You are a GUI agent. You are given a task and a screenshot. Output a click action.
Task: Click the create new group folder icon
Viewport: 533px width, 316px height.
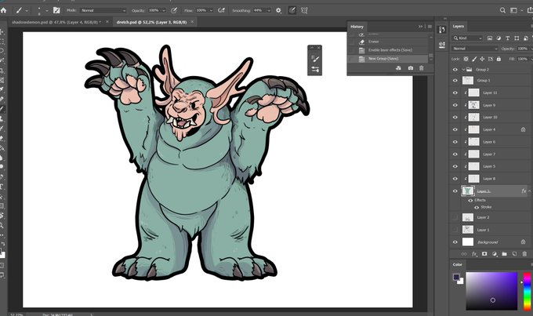coord(504,254)
